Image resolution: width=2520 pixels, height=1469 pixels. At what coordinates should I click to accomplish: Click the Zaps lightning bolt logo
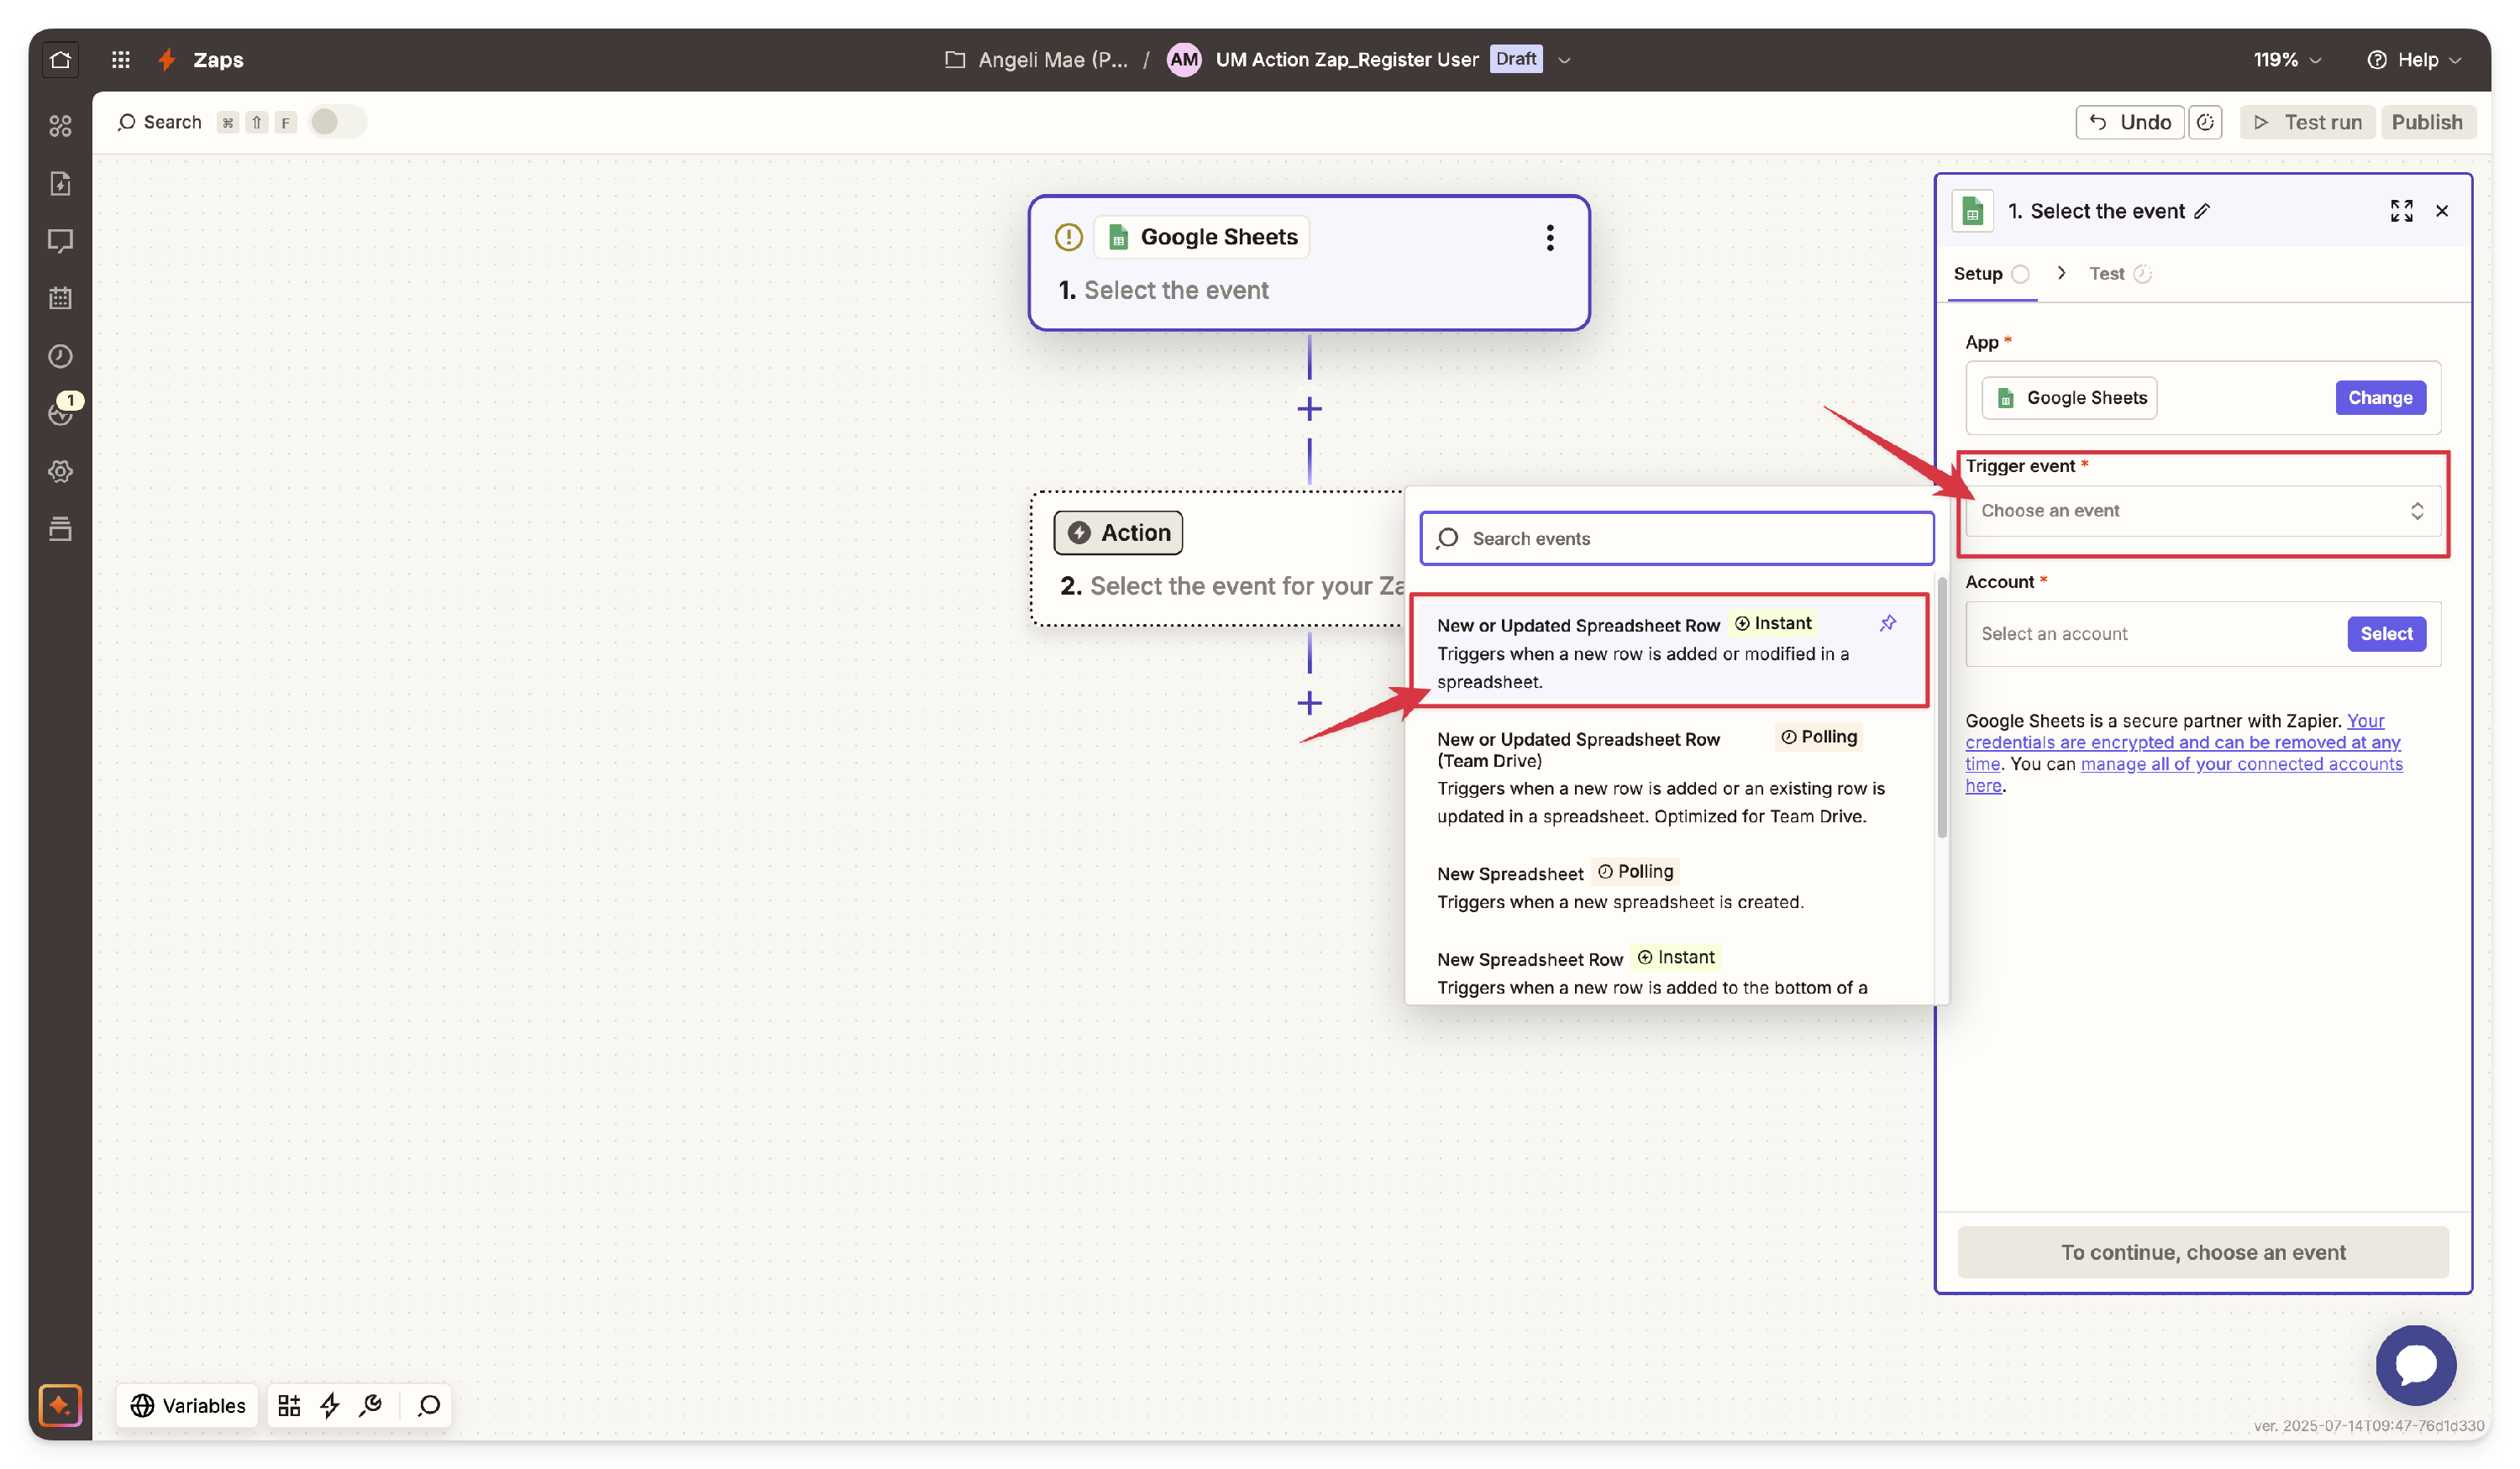click(167, 59)
